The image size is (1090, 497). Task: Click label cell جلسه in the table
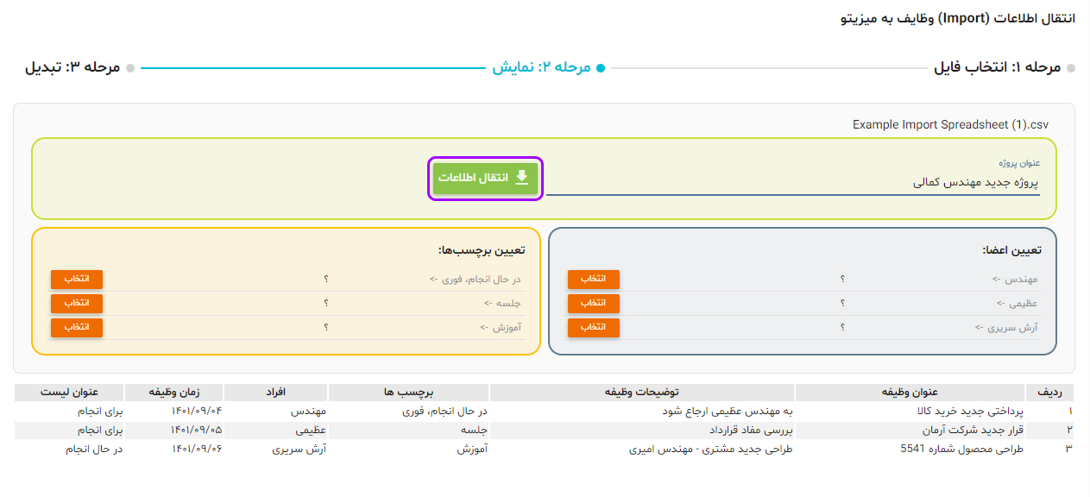click(x=473, y=430)
